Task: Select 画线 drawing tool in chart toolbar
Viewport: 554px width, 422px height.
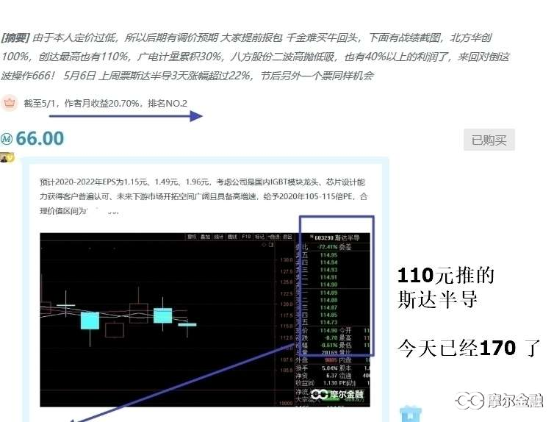Action: (232, 237)
